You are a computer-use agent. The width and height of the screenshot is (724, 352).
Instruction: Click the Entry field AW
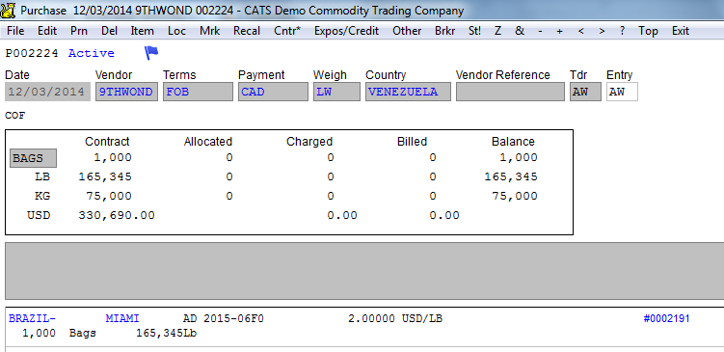[x=622, y=92]
